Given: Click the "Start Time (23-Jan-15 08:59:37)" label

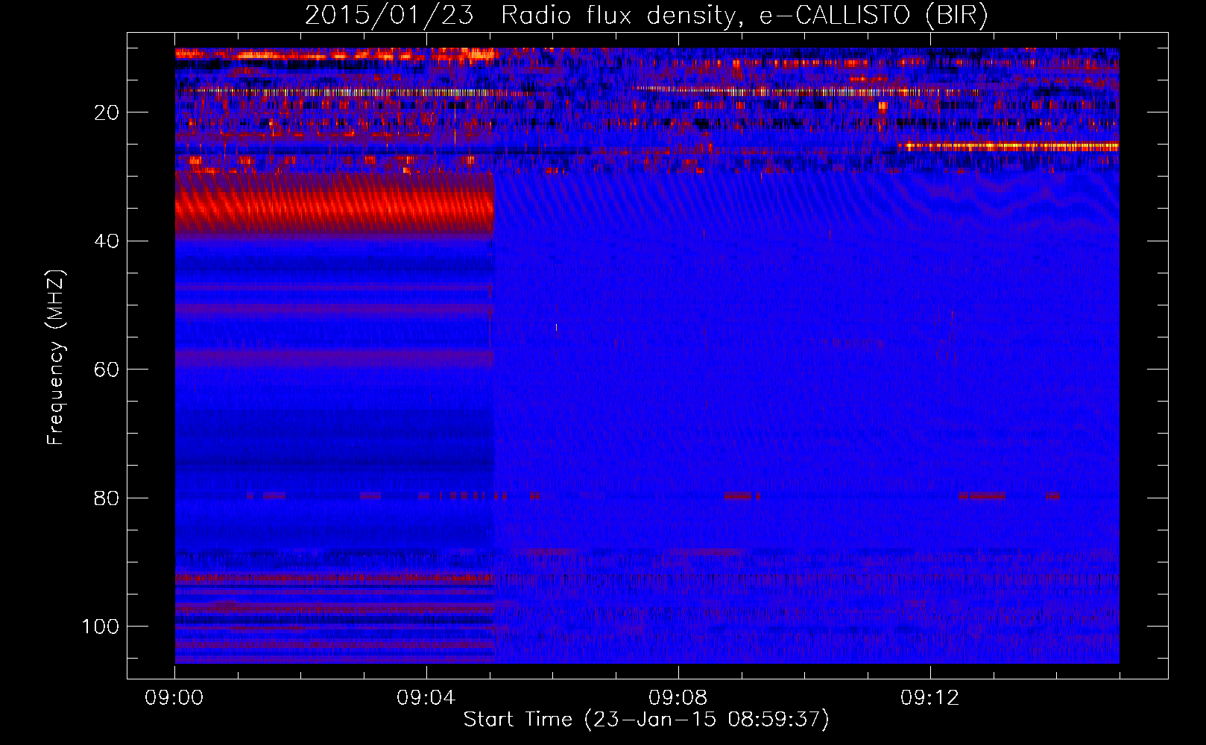Looking at the screenshot, I should click(646, 720).
